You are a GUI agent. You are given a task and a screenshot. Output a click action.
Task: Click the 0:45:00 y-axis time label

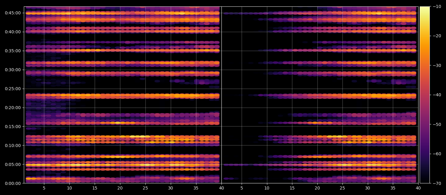[13, 13]
